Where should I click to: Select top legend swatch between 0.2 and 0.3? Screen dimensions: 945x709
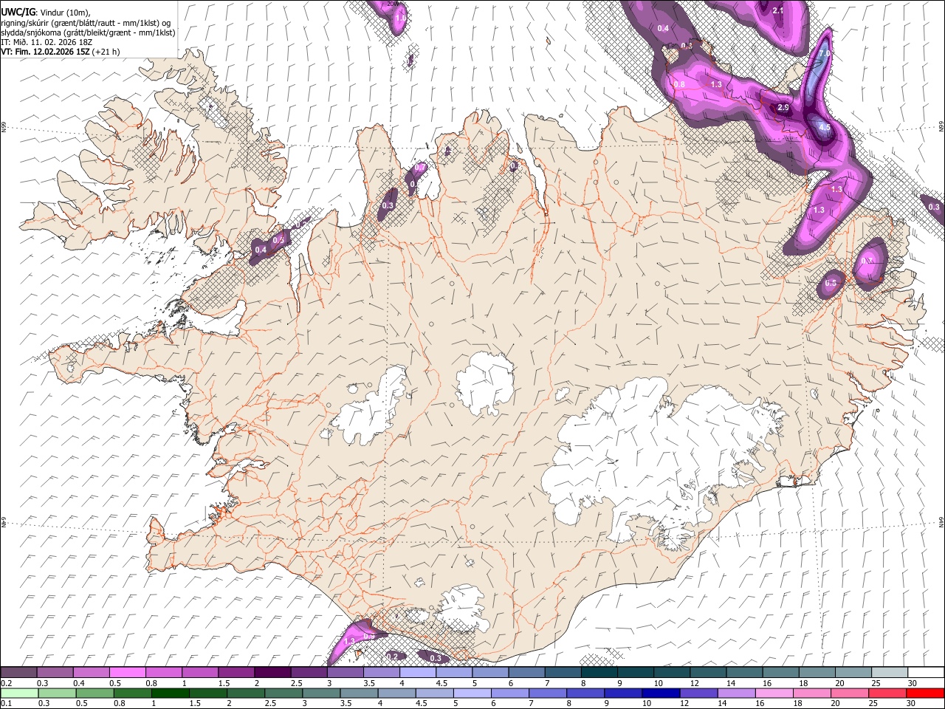pyautogui.click(x=18, y=672)
